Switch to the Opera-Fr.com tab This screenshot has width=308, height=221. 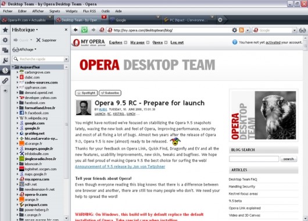[x=27, y=20]
